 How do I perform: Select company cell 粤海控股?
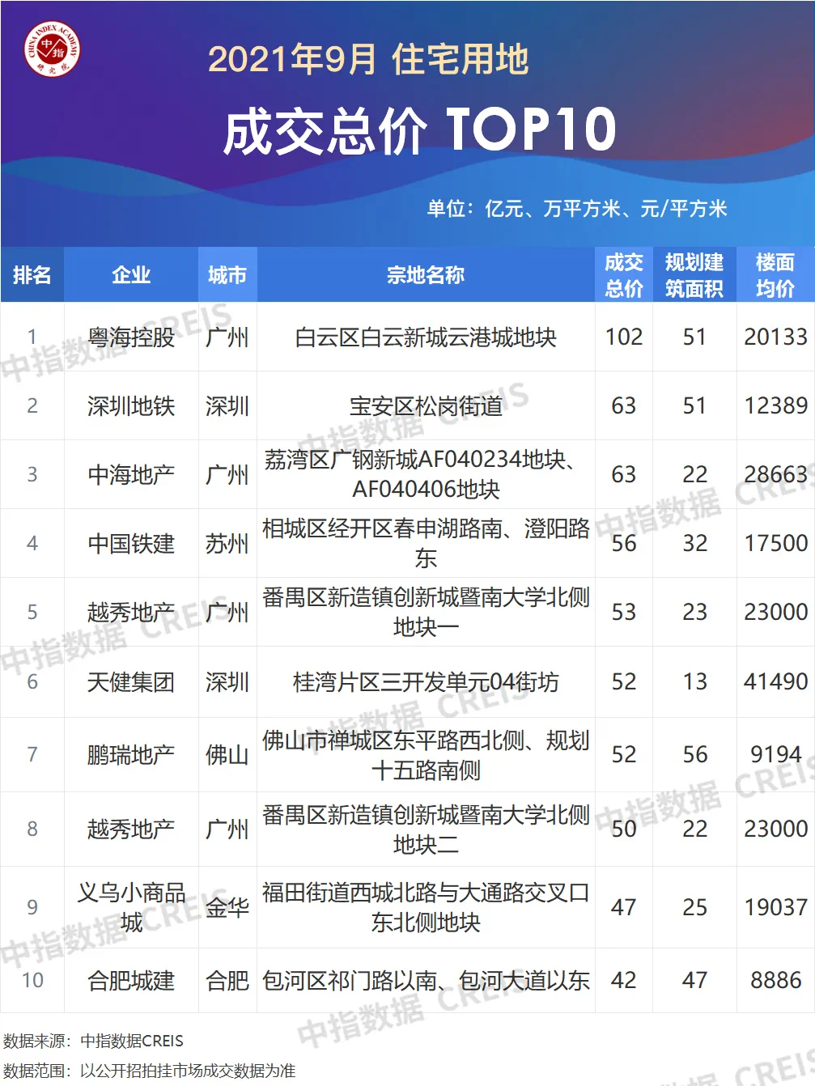(x=131, y=337)
